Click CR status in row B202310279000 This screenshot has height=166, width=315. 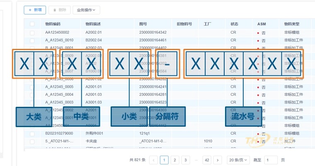tap(233, 133)
